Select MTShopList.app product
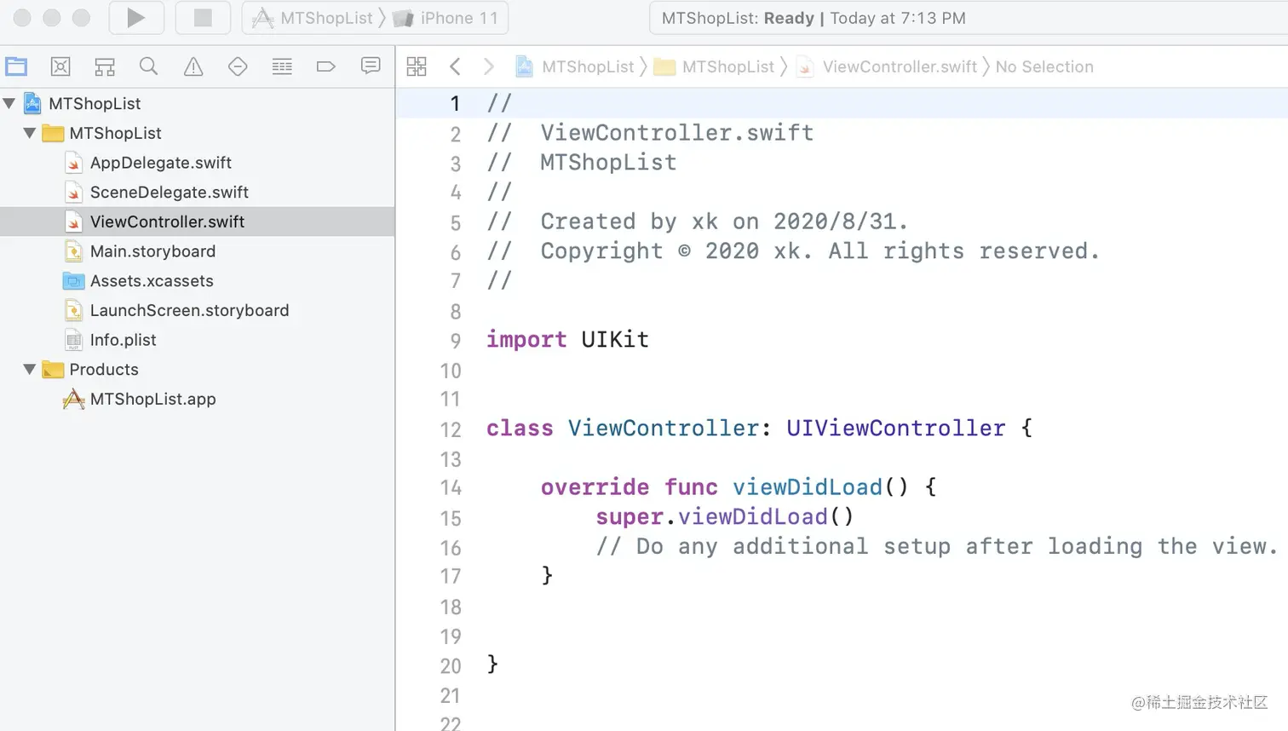 (153, 399)
